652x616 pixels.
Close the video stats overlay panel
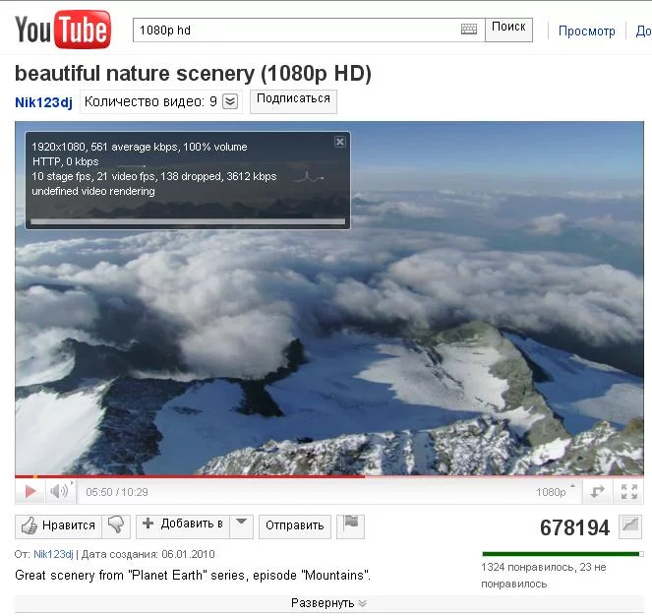(339, 142)
